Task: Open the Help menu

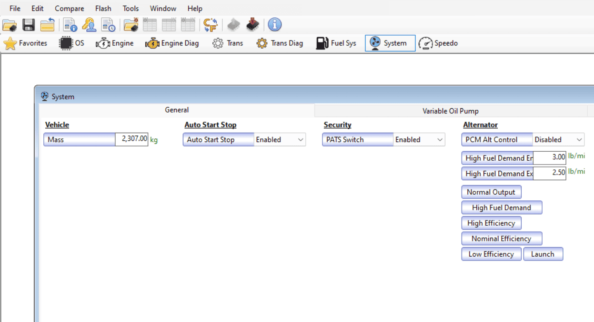Action: (195, 9)
